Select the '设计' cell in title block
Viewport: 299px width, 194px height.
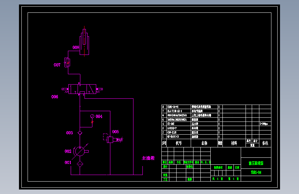pyautogui.click(x=165, y=166)
